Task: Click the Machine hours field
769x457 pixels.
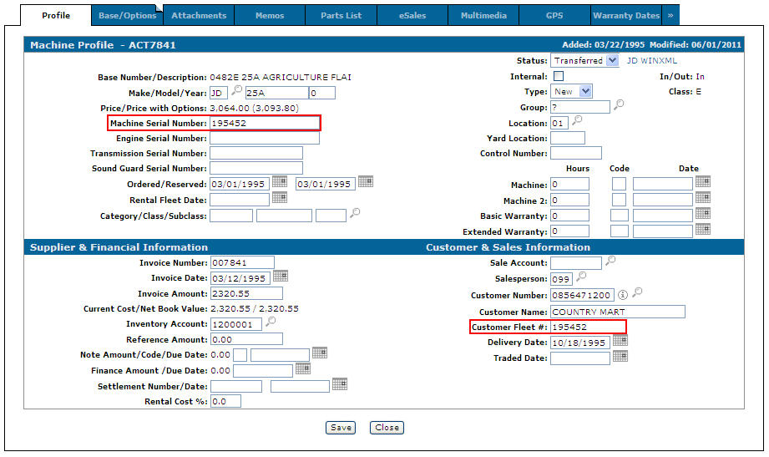Action: 569,184
